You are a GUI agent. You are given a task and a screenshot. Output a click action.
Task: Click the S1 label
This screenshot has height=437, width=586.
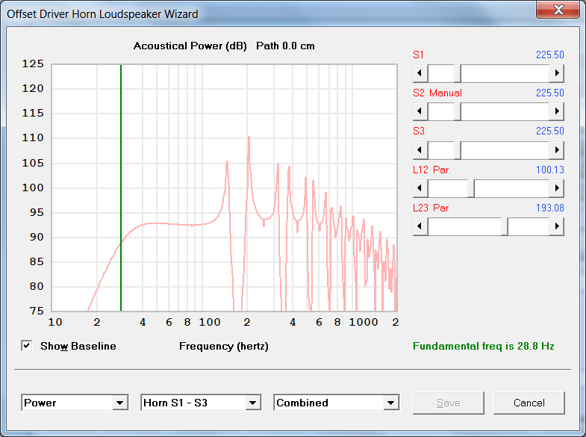(418, 55)
